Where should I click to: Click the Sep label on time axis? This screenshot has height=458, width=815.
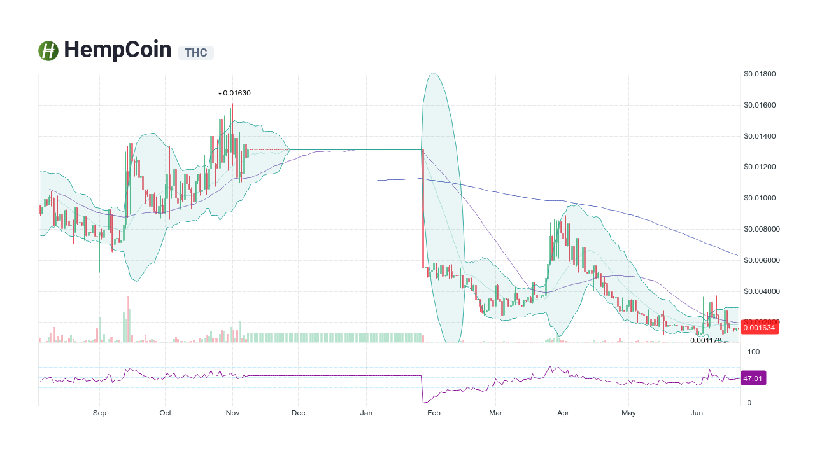pos(99,413)
